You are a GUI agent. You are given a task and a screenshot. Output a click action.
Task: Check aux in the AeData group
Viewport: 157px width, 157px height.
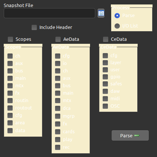[58, 78]
